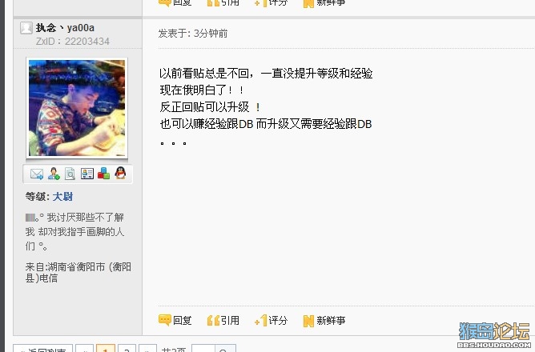Open the profile card icon
Viewport: 535px width, 352px height.
coord(87,174)
